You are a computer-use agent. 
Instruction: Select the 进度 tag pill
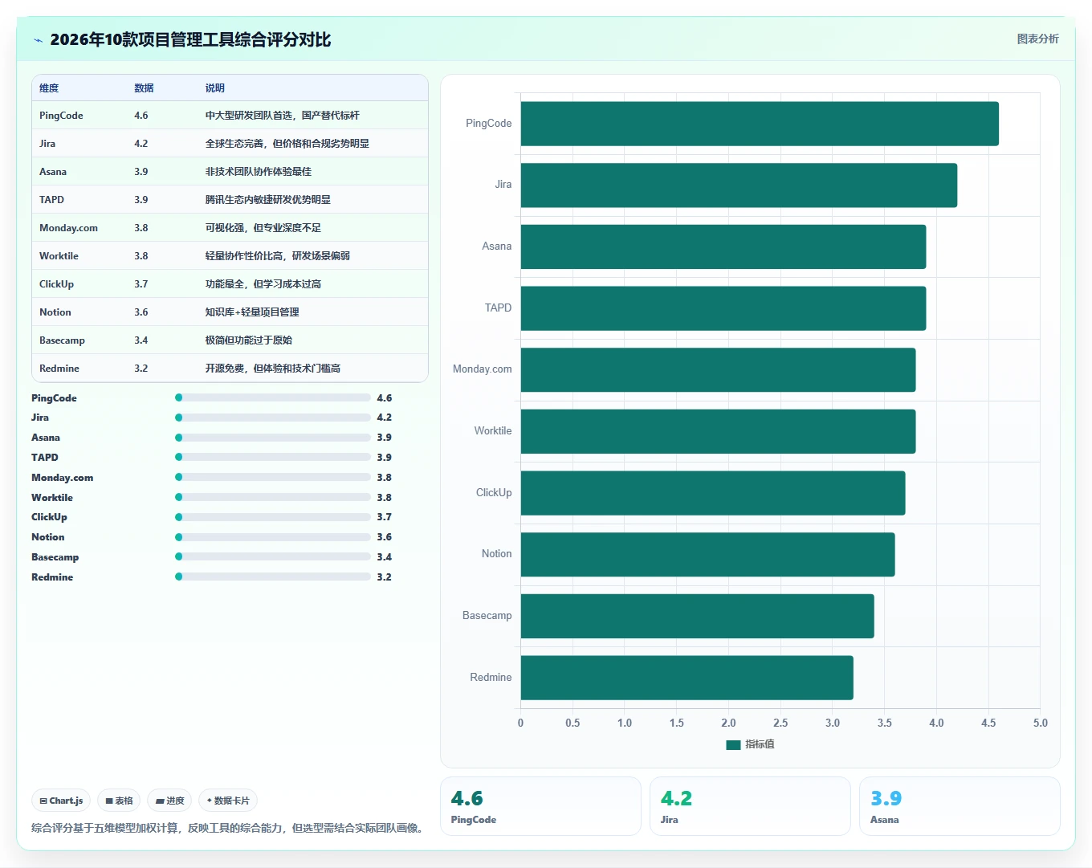(169, 801)
